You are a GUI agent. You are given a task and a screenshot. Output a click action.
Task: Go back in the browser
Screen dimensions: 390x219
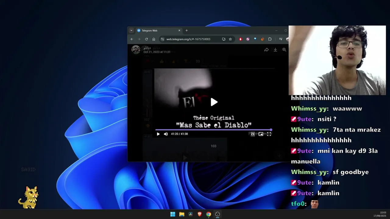[132, 39]
